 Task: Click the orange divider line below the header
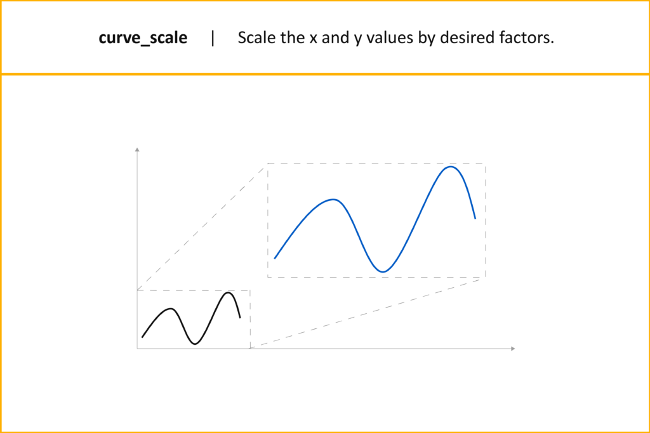[325, 75]
